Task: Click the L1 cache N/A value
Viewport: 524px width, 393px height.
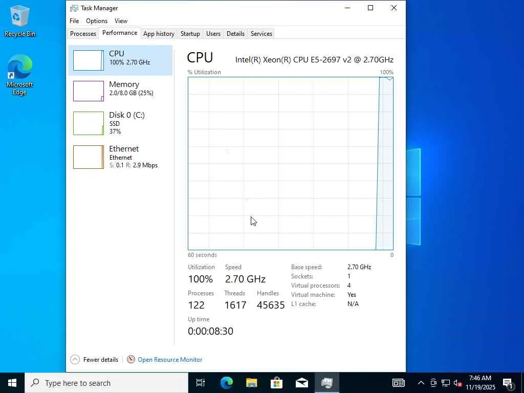Action: click(353, 304)
